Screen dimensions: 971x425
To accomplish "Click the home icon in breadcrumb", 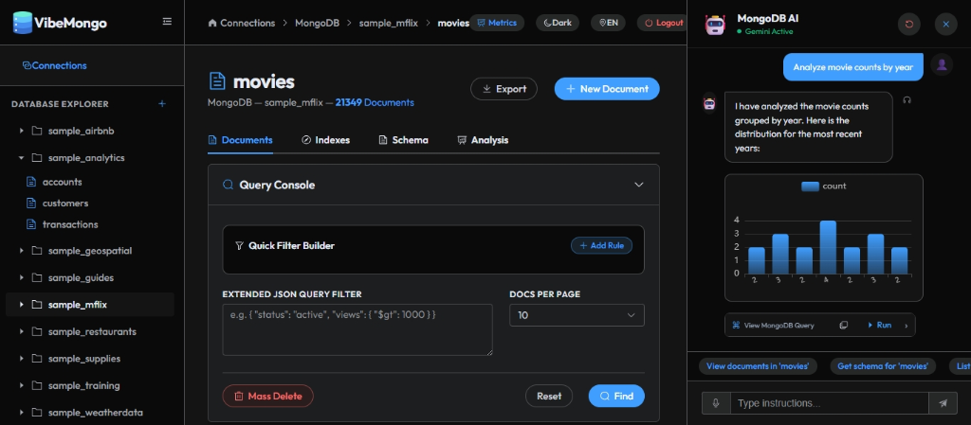I will pyautogui.click(x=212, y=23).
